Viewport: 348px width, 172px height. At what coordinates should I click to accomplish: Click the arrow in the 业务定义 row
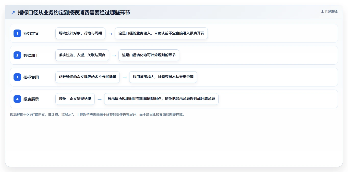coord(110,34)
